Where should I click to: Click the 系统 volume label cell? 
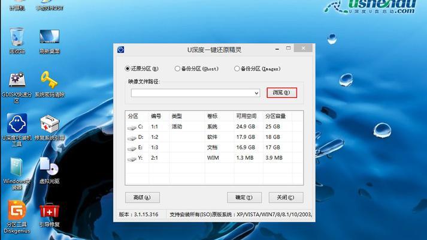point(212,127)
